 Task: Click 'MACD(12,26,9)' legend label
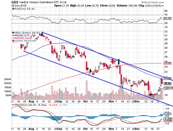tap(26, 105)
